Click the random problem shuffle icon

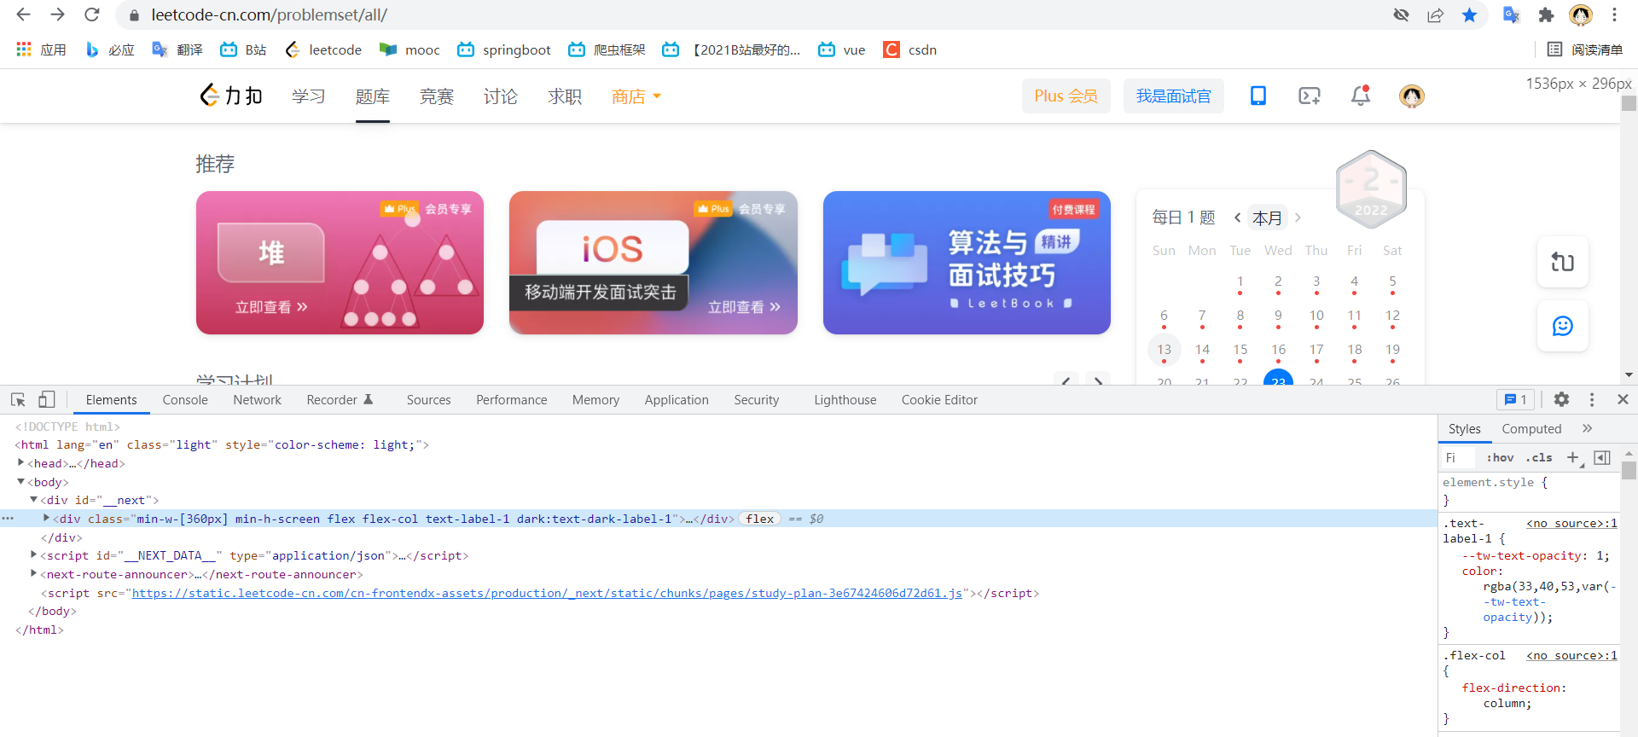1562,262
